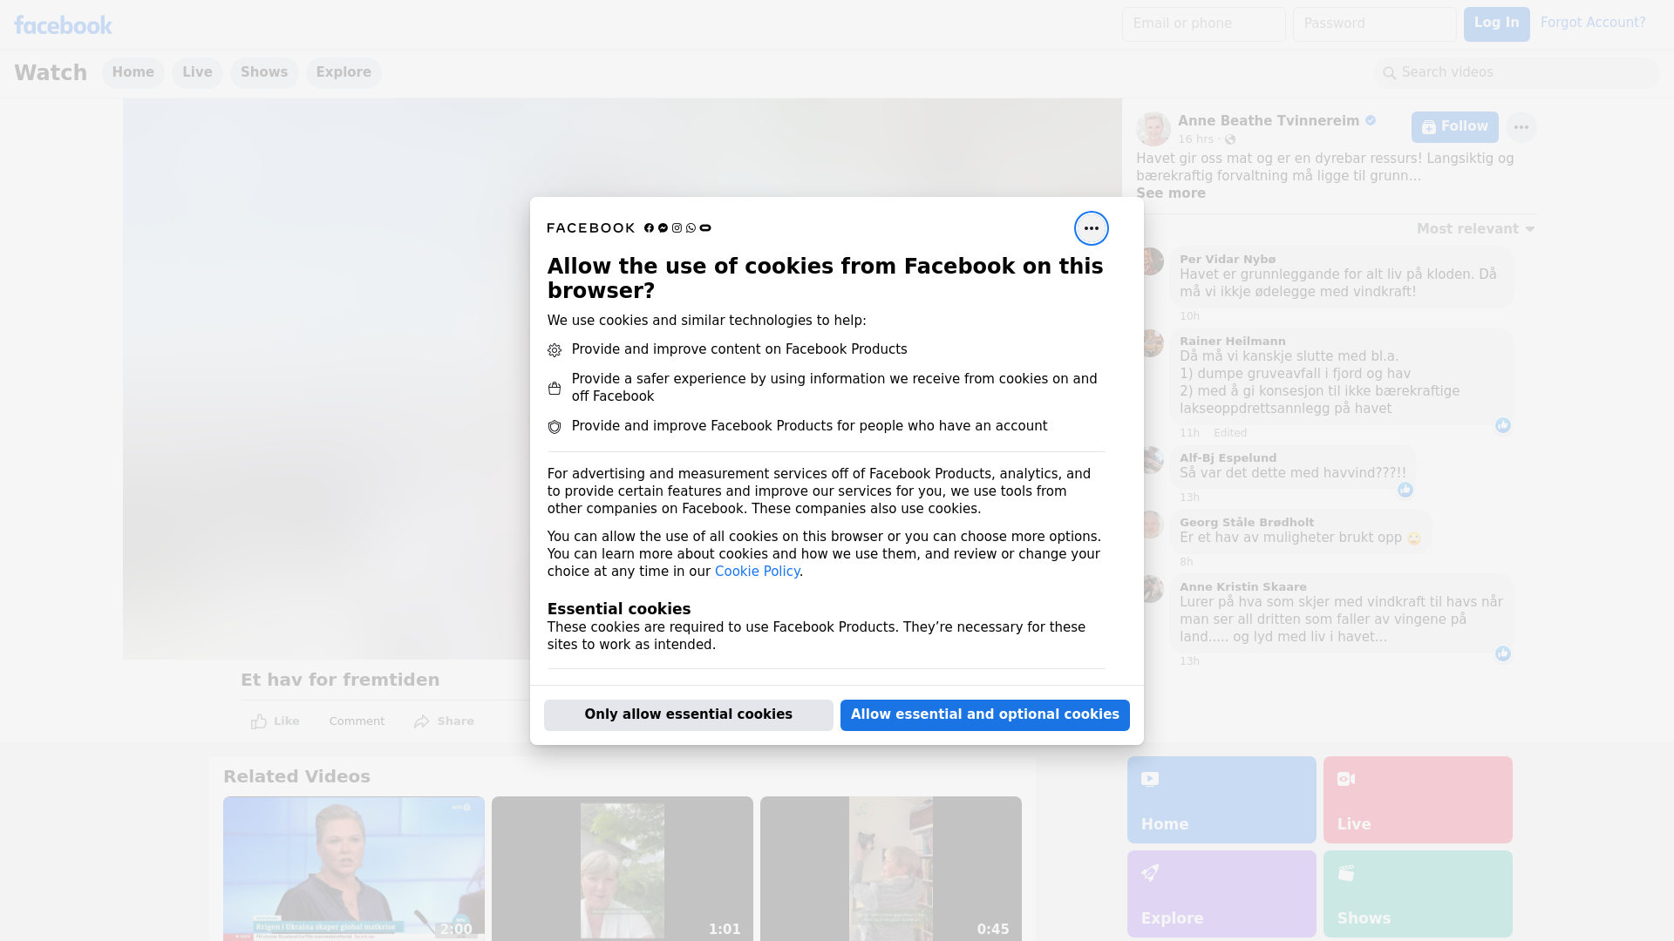Open the Explore tile with rocket icon
This screenshot has height=941, width=1674.
(x=1221, y=894)
